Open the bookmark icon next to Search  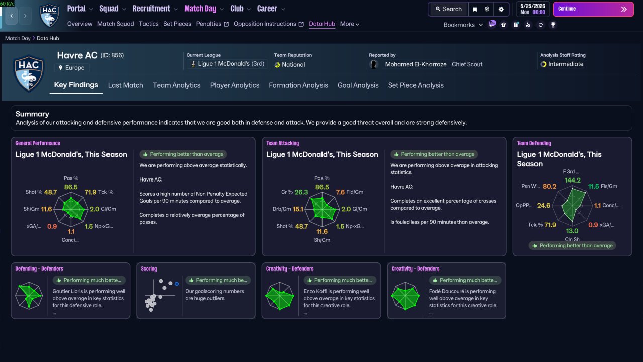475,9
